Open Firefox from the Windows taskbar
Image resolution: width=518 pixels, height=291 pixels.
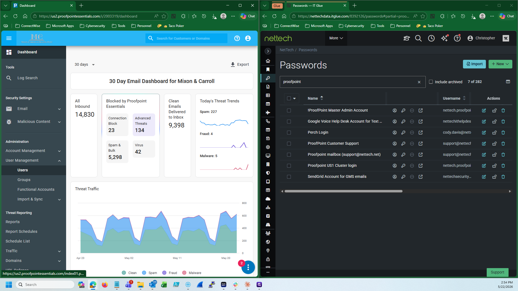click(x=105, y=285)
